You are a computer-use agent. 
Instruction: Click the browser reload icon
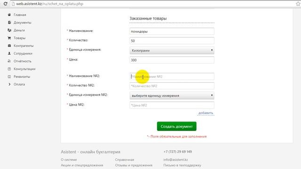pyautogui.click(x=5, y=4)
